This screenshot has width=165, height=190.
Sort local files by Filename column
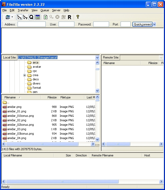click(x=21, y=97)
